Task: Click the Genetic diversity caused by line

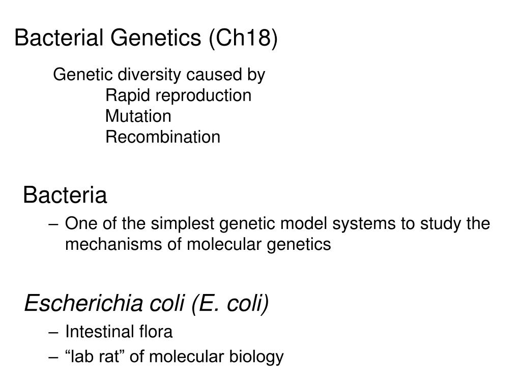Action: 159,75
